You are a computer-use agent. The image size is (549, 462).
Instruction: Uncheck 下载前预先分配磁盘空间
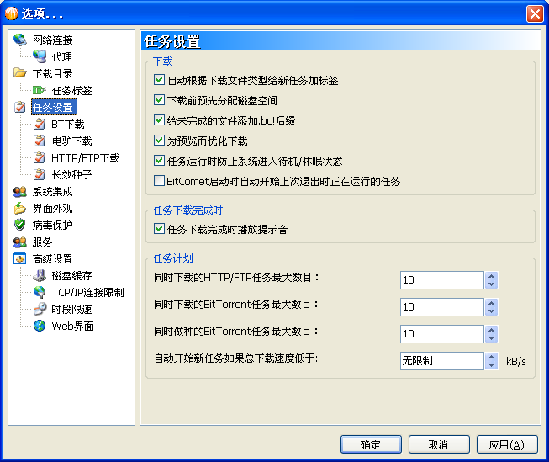(159, 100)
